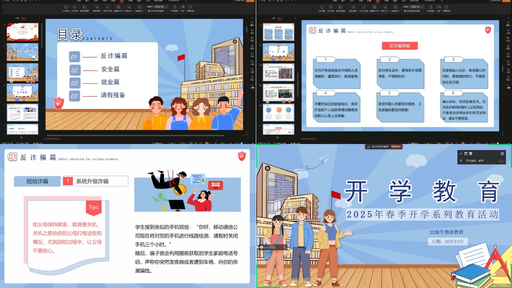Image resolution: width=512 pixels, height=288 pixels.
Task: Click 会议 icon in the 目录 slide window
Action: coord(182,8)
